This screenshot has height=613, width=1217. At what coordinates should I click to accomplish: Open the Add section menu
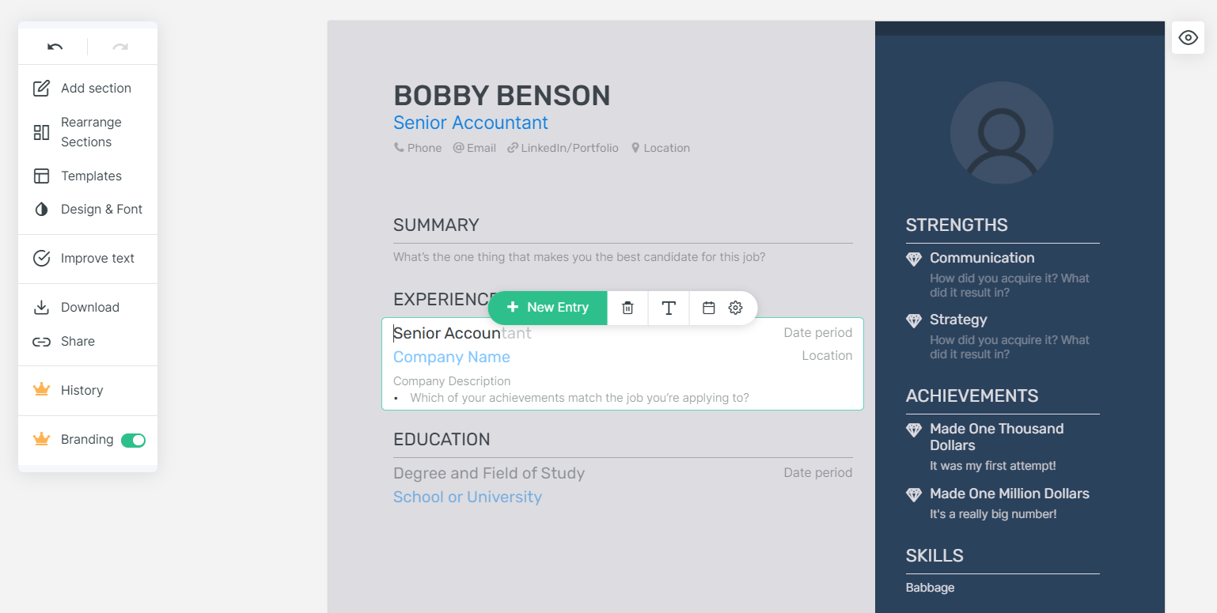[x=82, y=88]
